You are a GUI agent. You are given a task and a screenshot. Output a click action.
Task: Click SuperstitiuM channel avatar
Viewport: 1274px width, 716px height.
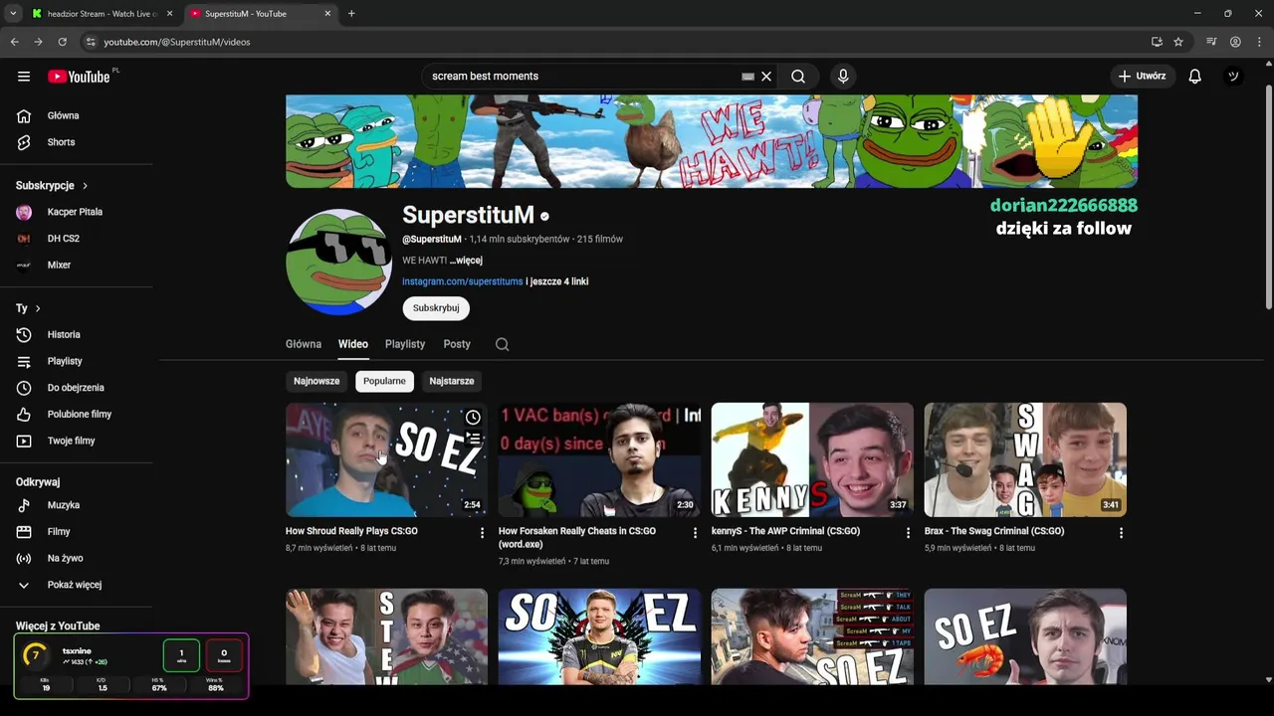[338, 262]
